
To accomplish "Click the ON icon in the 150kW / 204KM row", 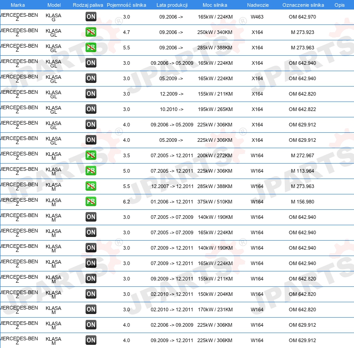I will tap(91, 294).
